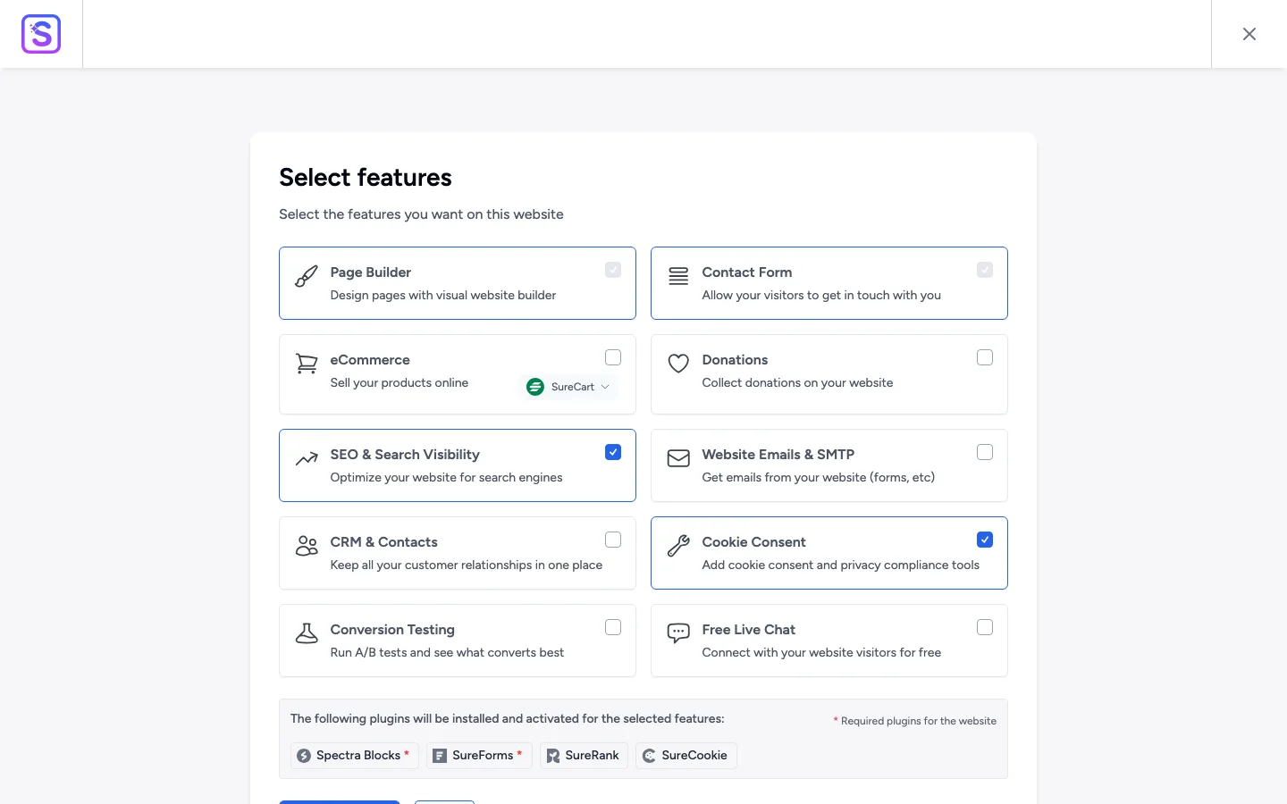Image resolution: width=1287 pixels, height=804 pixels.
Task: Enable the CRM & Contacts checkbox
Action: point(613,540)
